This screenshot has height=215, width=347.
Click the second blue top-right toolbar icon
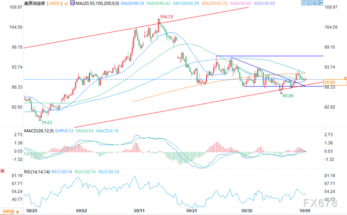coord(309,3)
